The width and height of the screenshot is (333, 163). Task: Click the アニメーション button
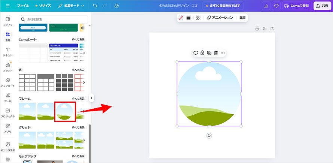pyautogui.click(x=220, y=18)
